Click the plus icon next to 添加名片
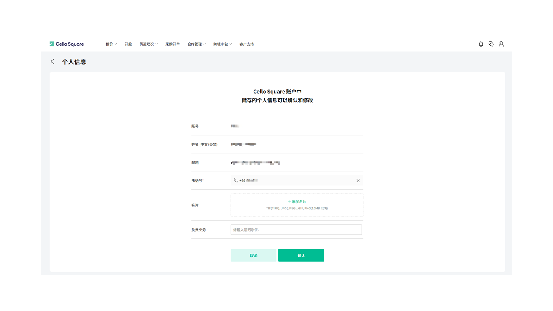Viewport: 553px width, 311px height. coord(289,202)
